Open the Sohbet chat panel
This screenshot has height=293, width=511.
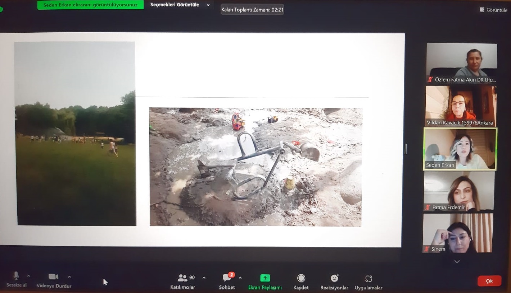(x=227, y=282)
